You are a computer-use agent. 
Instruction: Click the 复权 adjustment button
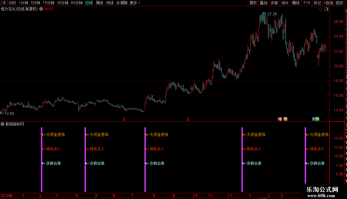(x=253, y=3)
